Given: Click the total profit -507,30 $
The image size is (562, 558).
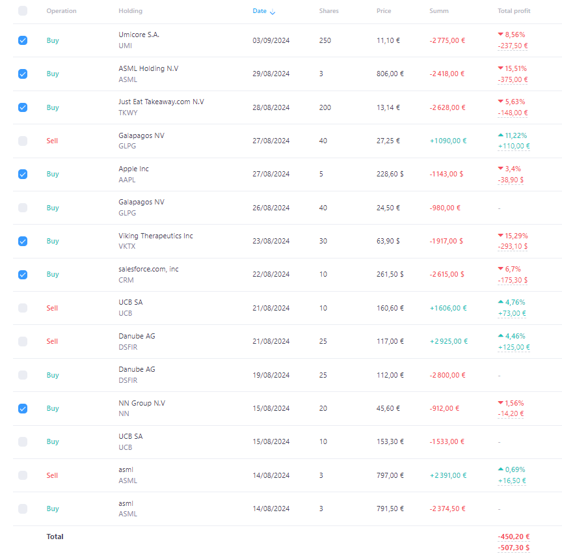Looking at the screenshot, I should click(514, 548).
